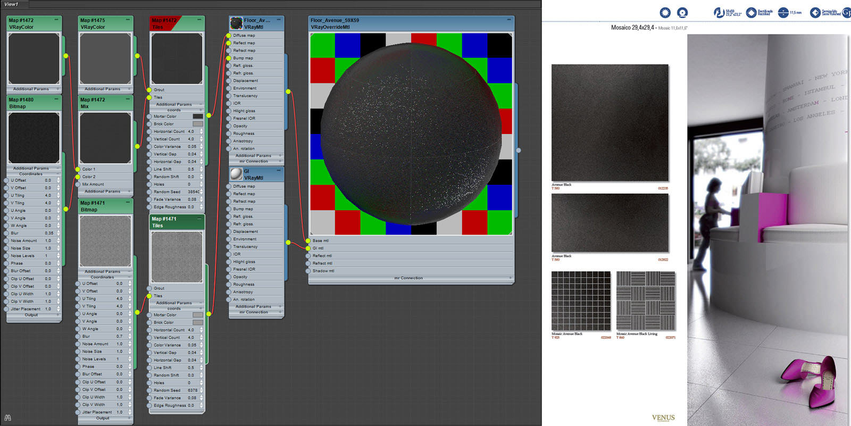Click the large Avenue Black tile image

click(x=610, y=123)
